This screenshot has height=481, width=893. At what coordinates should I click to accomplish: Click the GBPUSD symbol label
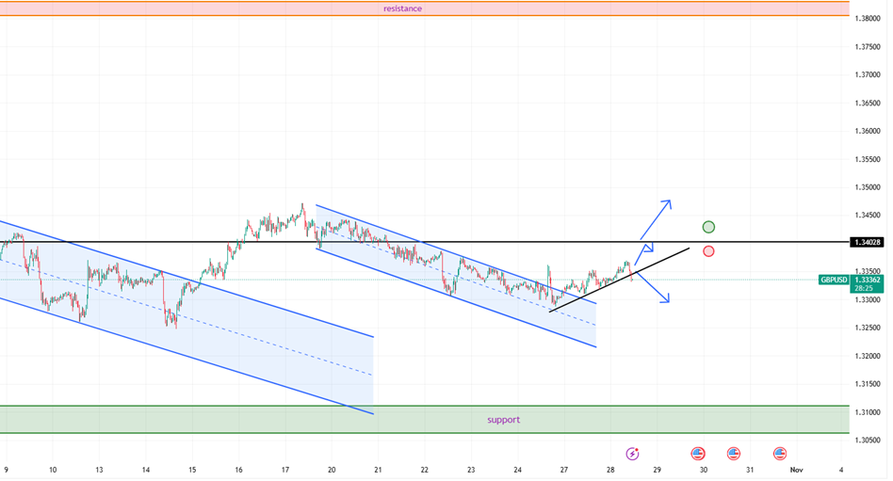coord(835,280)
